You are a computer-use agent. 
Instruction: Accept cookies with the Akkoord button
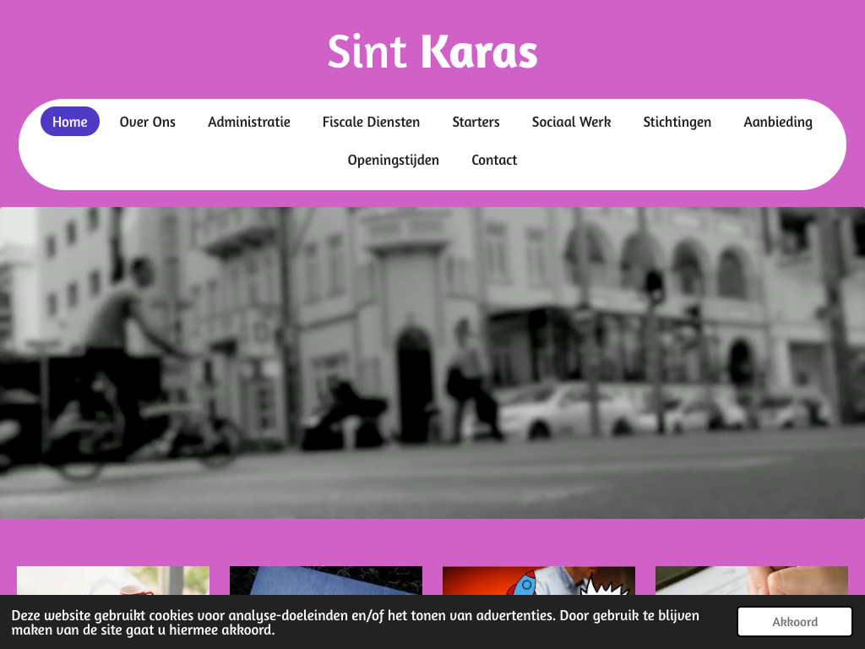(x=794, y=622)
